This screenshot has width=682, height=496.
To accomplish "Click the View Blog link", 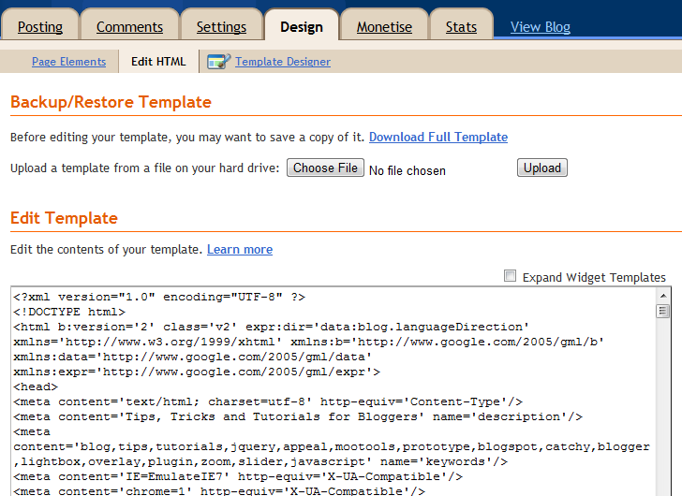I will click(541, 27).
